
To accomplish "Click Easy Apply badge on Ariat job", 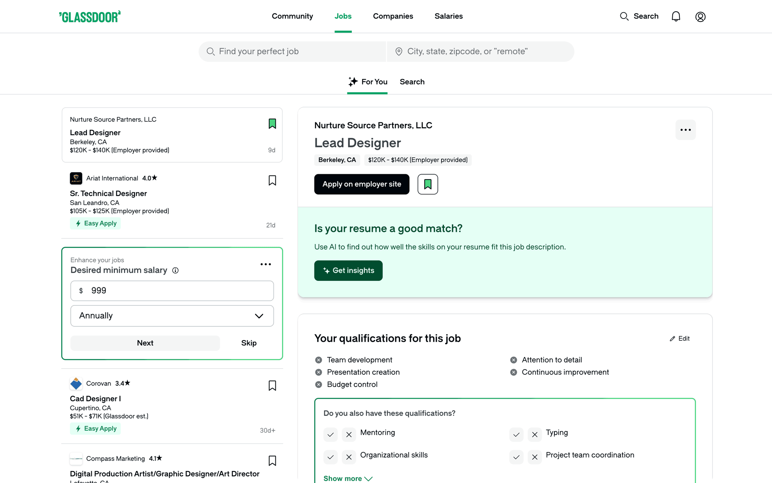I will pos(95,223).
